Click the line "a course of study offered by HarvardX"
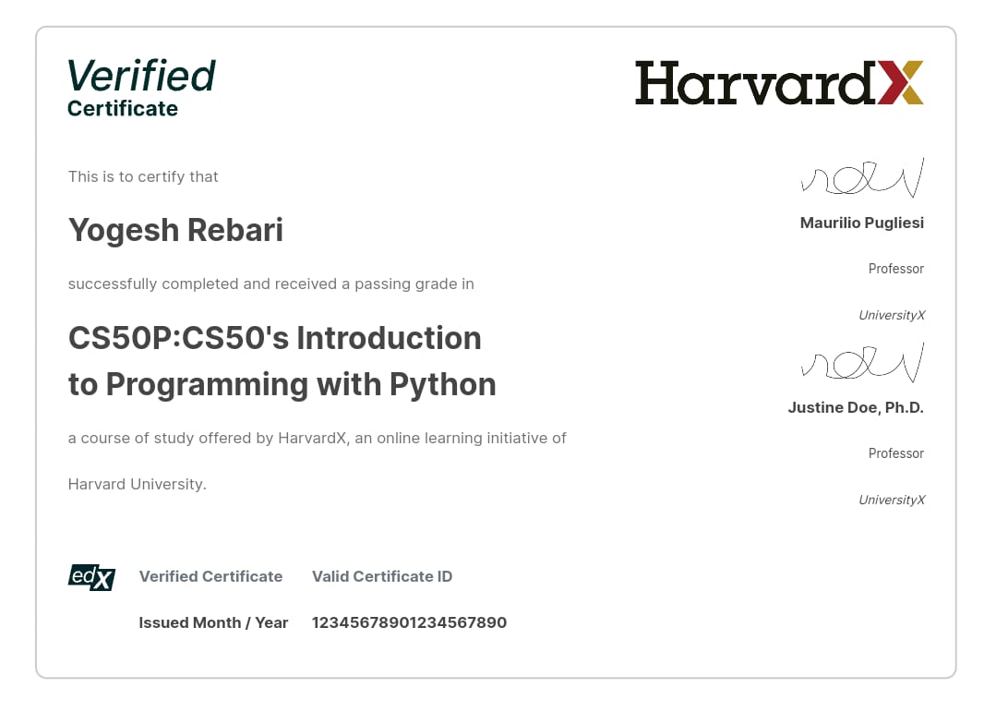 [x=317, y=438]
